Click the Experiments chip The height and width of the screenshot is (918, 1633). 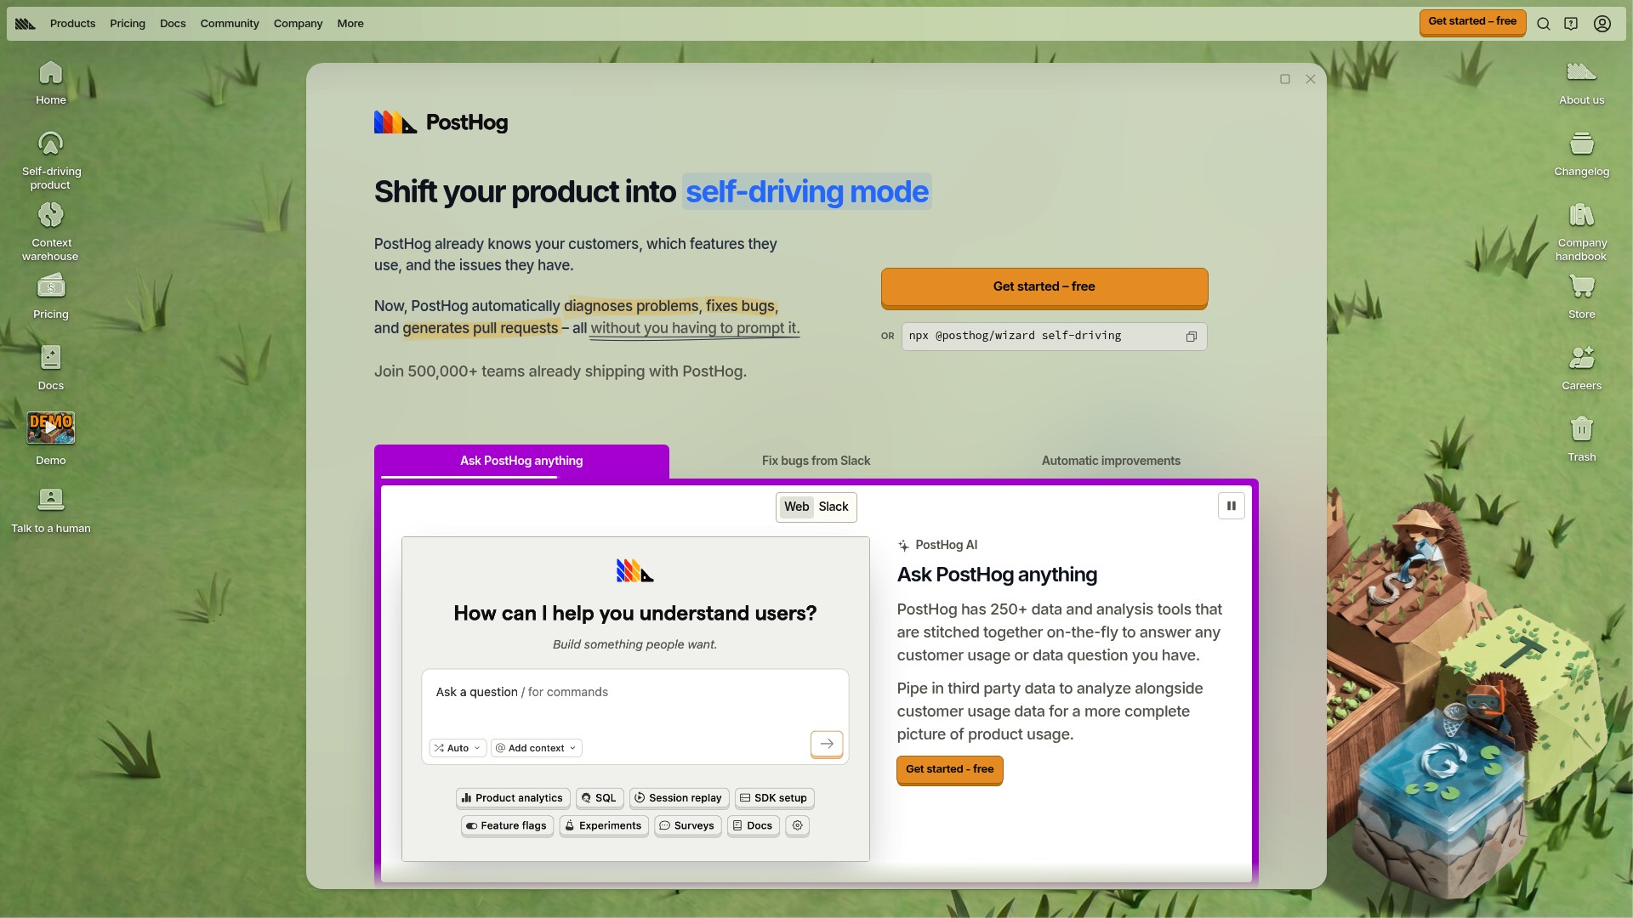point(604,825)
